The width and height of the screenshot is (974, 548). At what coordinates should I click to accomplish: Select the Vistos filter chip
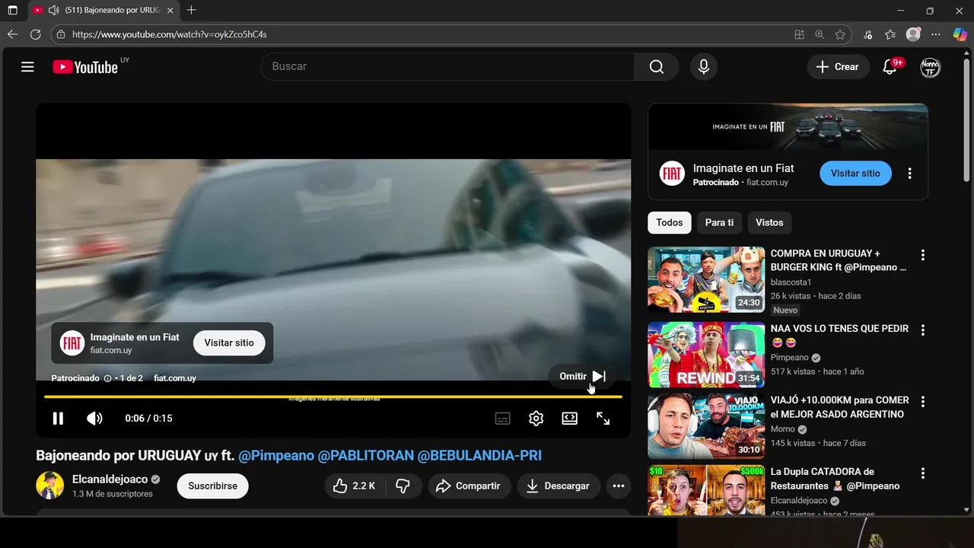769,222
